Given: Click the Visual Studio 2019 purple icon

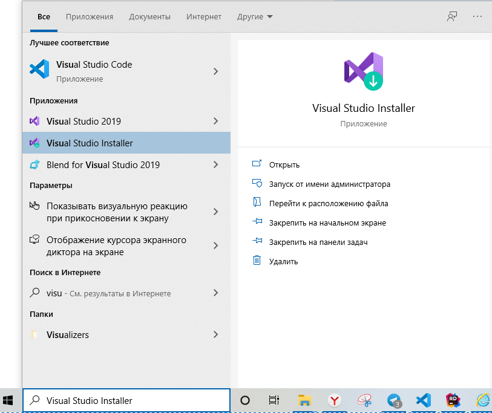Looking at the screenshot, I should (x=34, y=121).
